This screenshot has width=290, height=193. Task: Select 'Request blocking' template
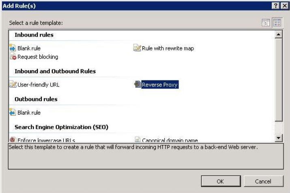[x=38, y=56]
